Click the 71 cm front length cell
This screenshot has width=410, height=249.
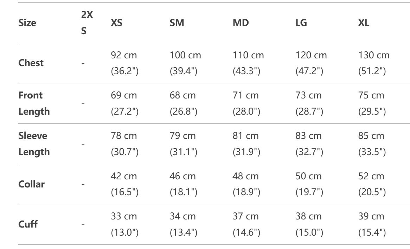pyautogui.click(x=245, y=96)
